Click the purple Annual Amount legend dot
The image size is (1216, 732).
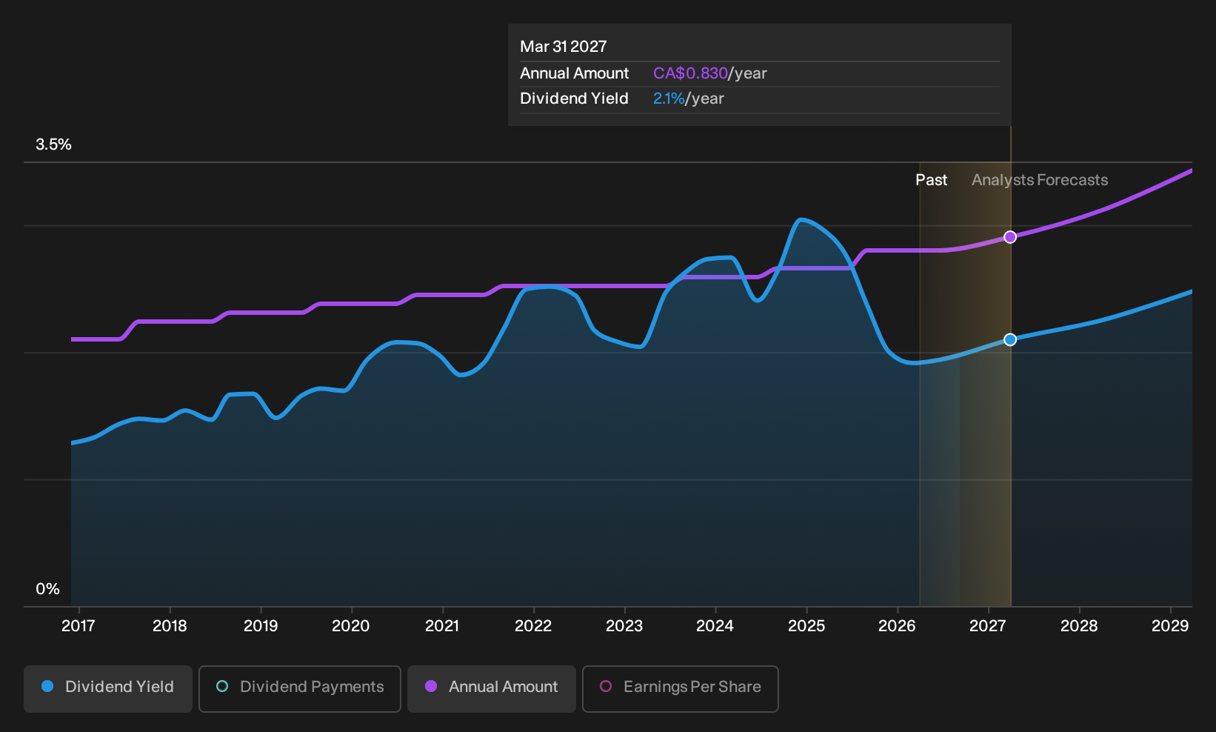pyautogui.click(x=431, y=686)
